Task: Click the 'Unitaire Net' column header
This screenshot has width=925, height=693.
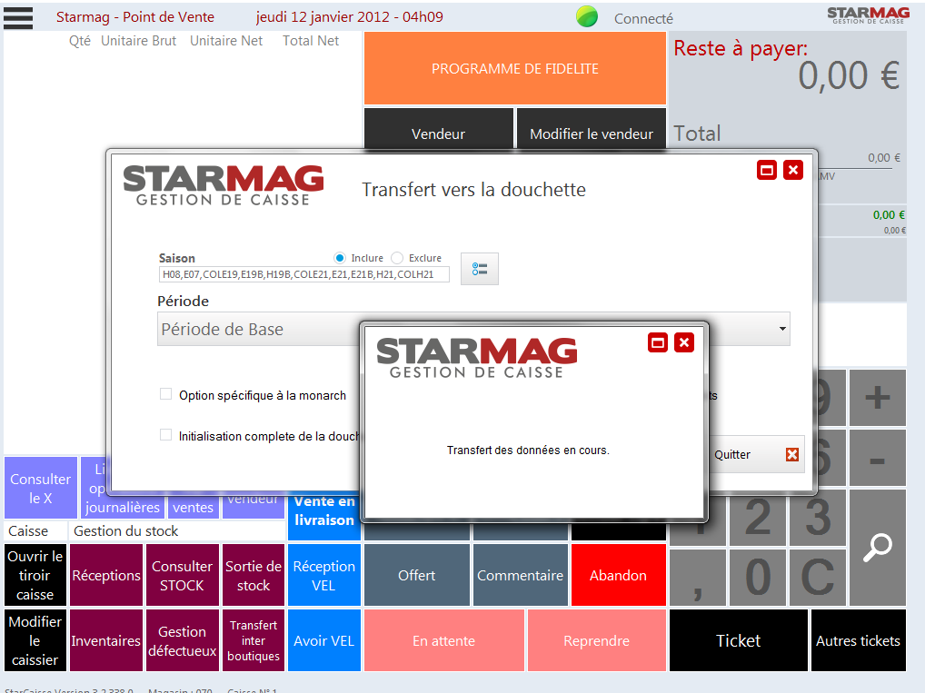Action: pyautogui.click(x=226, y=41)
